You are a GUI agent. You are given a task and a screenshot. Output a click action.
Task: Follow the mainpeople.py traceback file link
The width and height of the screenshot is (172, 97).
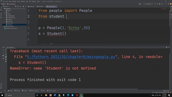(71, 57)
